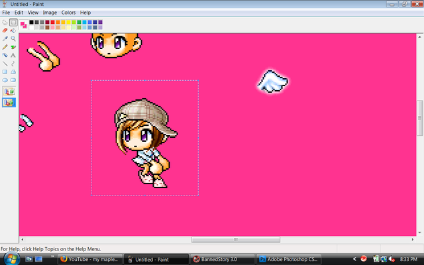Select the Free-Form Select tool
Viewport: 424px width, 265px height.
(x=5, y=23)
